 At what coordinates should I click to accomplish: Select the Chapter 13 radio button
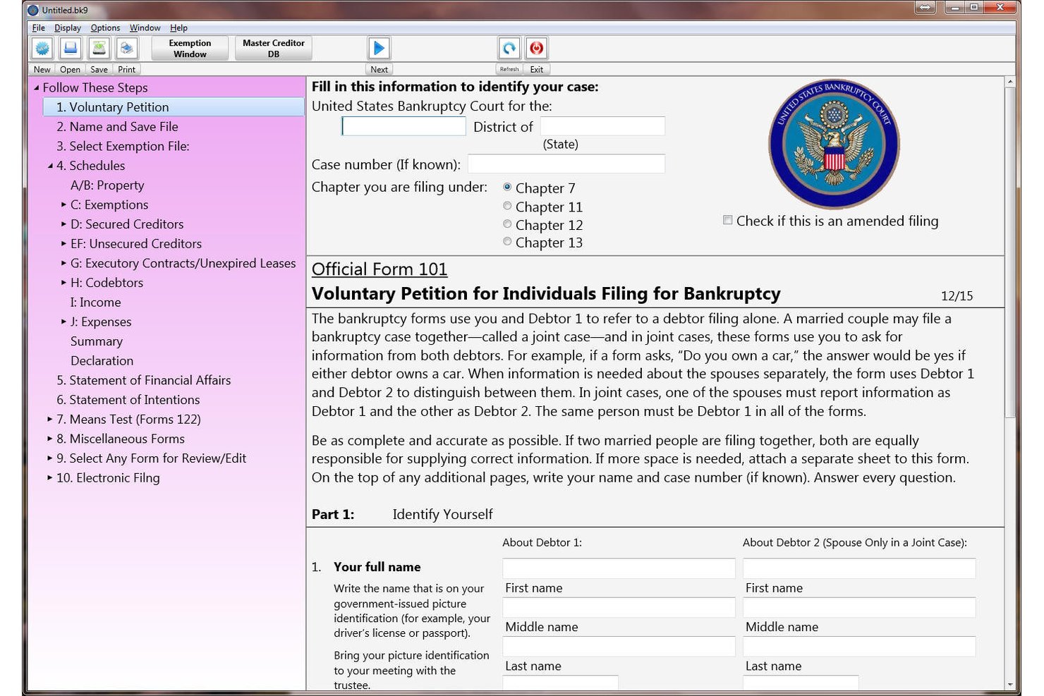(x=507, y=242)
